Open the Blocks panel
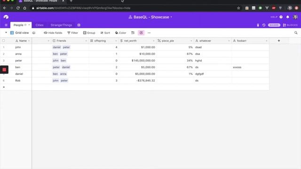The height and width of the screenshot is (169, 301). coord(290,25)
